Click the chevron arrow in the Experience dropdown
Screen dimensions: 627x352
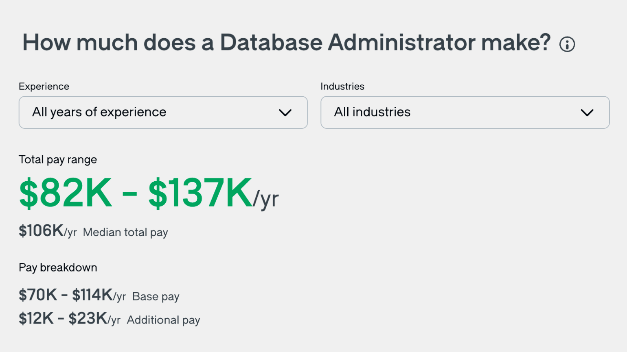pos(285,113)
